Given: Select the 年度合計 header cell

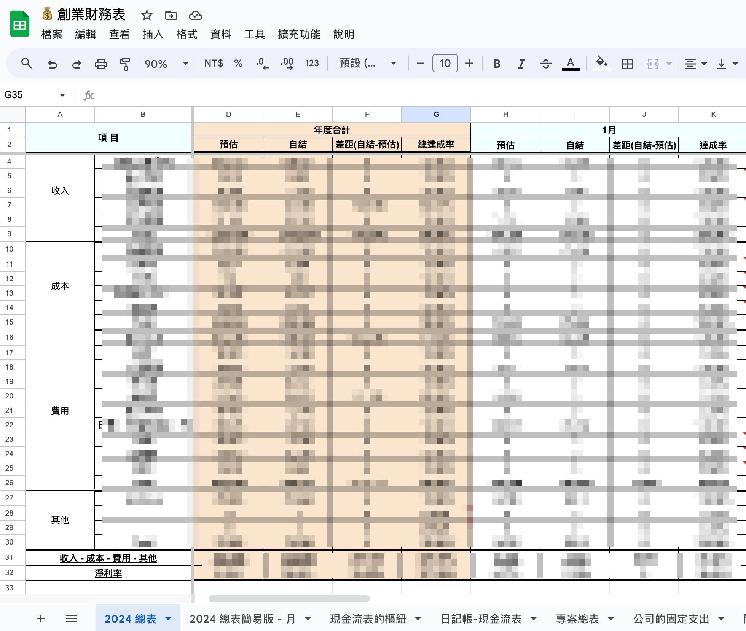Looking at the screenshot, I should pyautogui.click(x=332, y=130).
